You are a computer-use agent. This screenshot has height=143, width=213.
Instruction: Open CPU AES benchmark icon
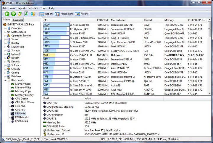[13, 110]
